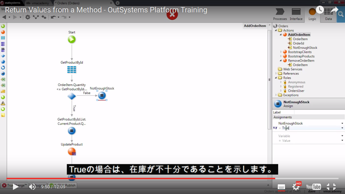The image size is (345, 194).
Task: Open YouTube player quality settings gear
Action: pyautogui.click(x=296, y=187)
